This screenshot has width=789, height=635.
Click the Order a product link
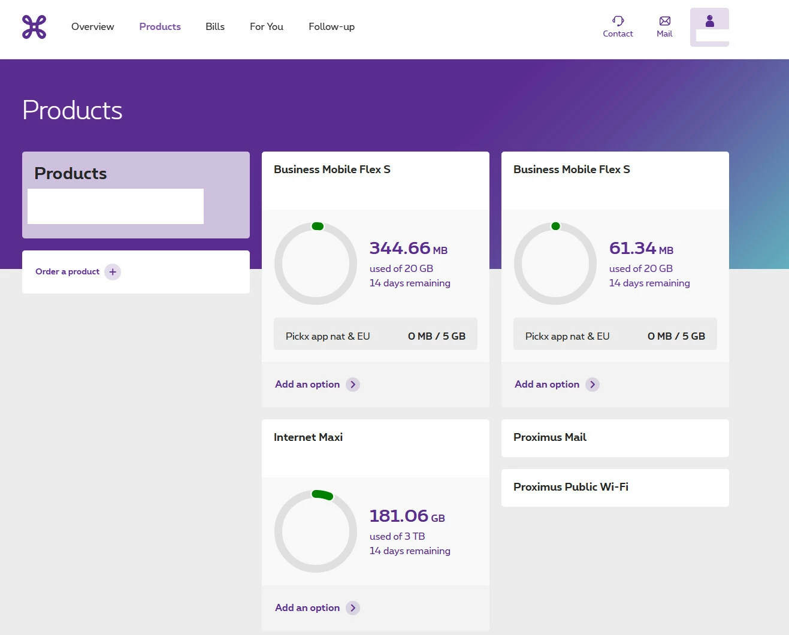68,272
